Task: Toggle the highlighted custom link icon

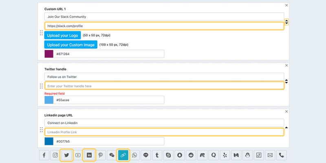Action: tap(123, 155)
